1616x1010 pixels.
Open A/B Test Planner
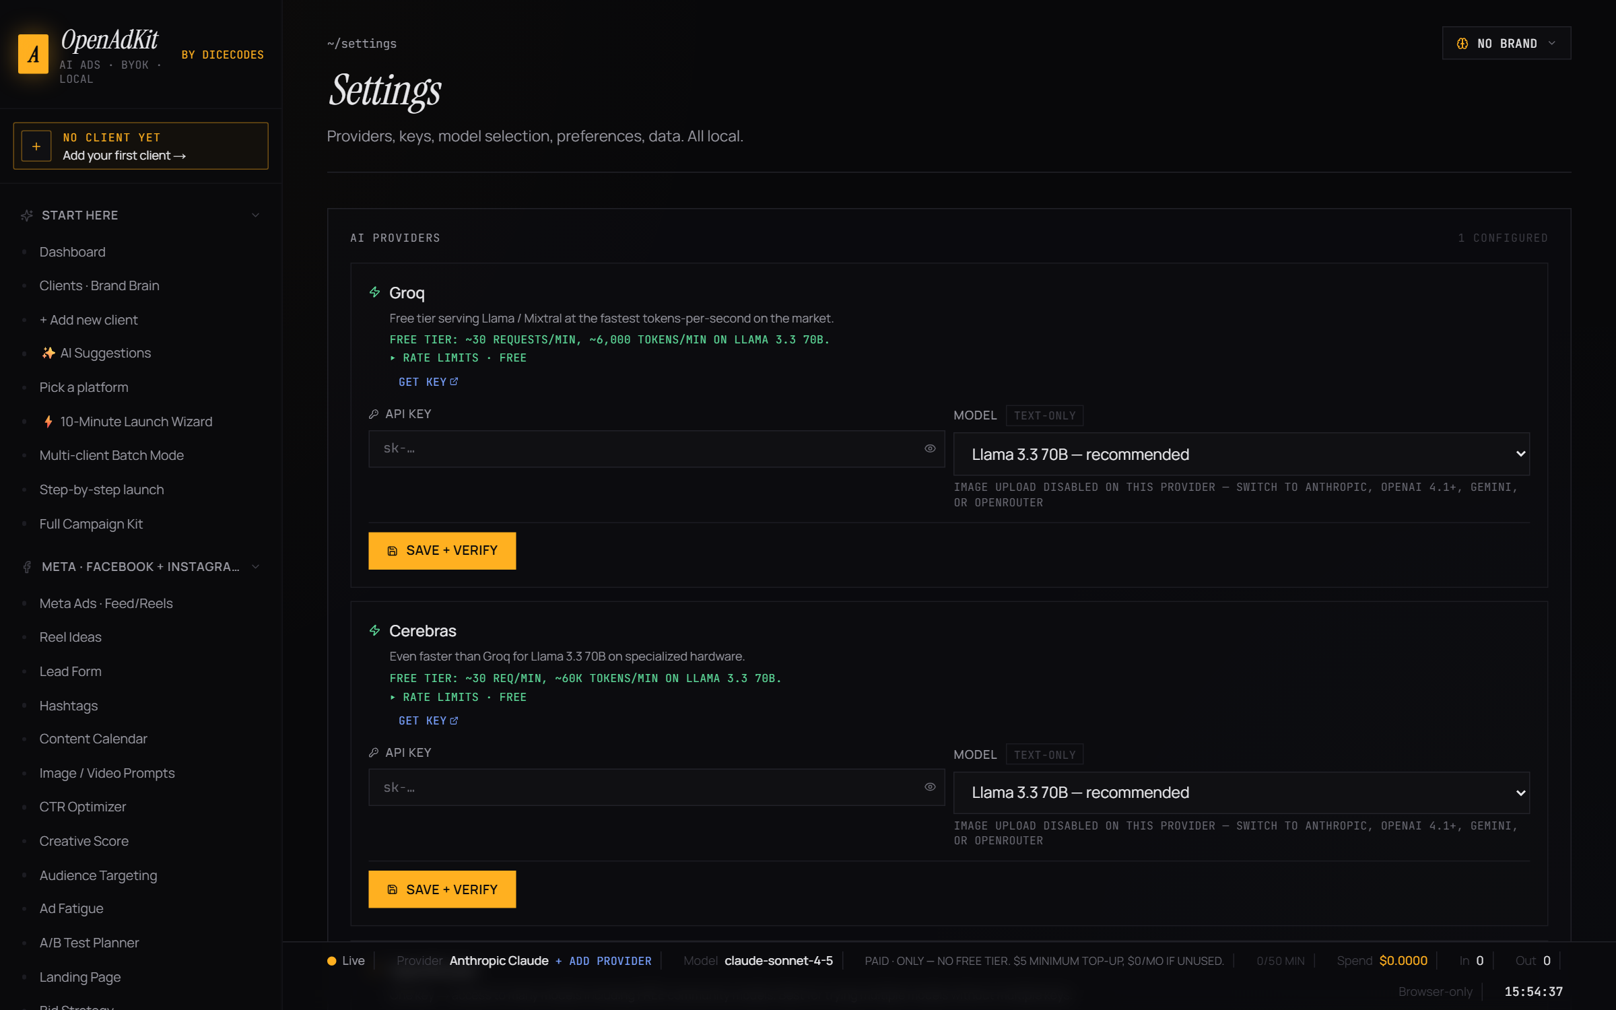[90, 943]
